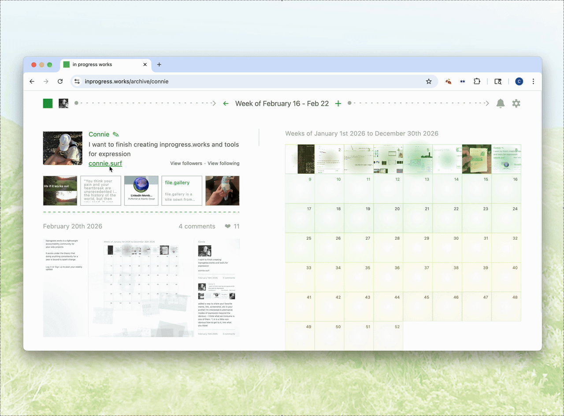The width and height of the screenshot is (564, 416).
Task: Open the file.gallery card
Action: 182,191
